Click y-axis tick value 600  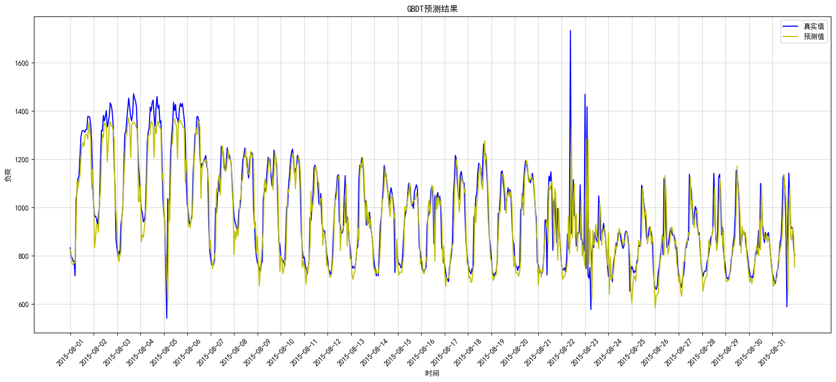[23, 304]
